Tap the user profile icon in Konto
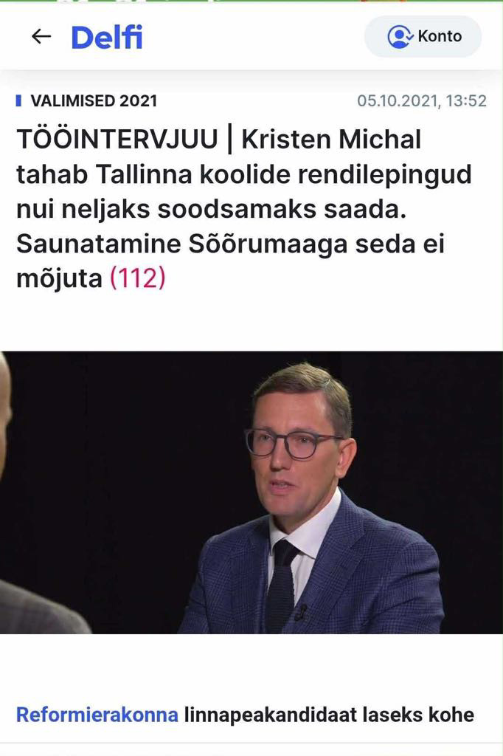This screenshot has width=503, height=756. [399, 37]
